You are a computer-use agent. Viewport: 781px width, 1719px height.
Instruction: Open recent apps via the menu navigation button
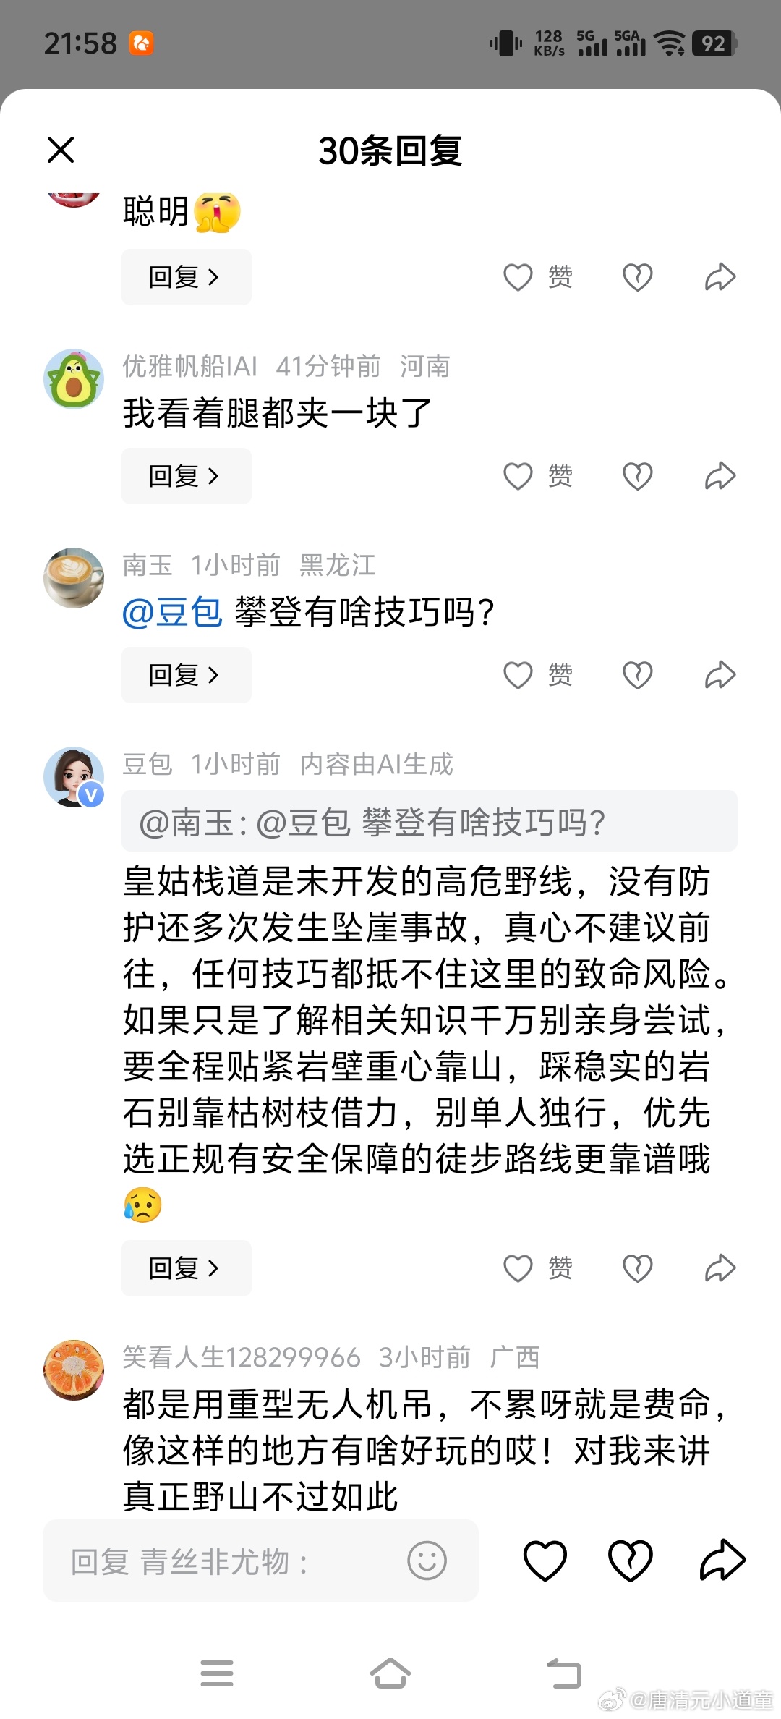(217, 1673)
